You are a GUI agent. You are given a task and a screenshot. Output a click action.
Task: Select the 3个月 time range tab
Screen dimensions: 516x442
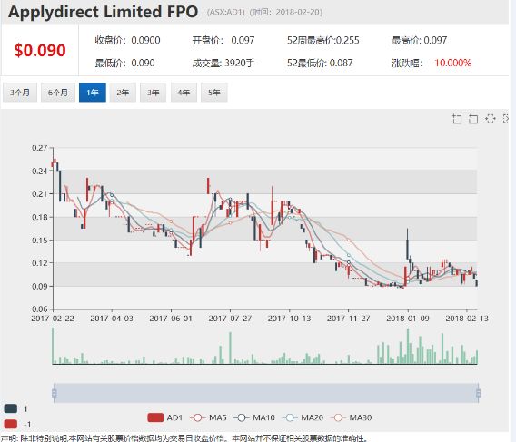pyautogui.click(x=20, y=93)
